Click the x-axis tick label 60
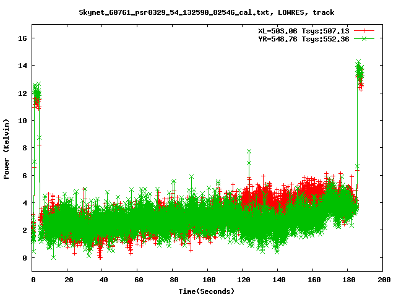The width and height of the screenshot is (396, 297). pos(139,280)
